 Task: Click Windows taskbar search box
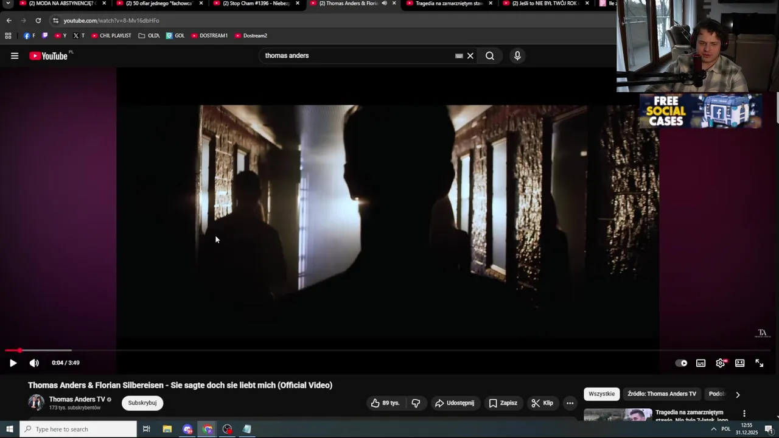(78, 429)
